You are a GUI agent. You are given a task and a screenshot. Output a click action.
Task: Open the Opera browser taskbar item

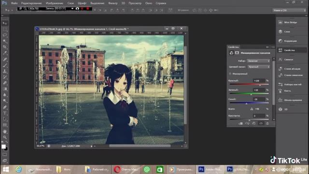(126, 170)
